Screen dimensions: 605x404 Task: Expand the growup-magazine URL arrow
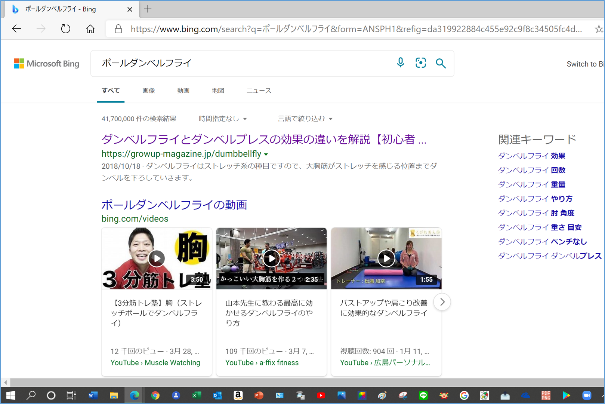[266, 154]
